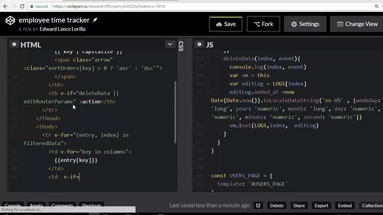Open the Embed options
383x215 pixels.
coord(345,205)
